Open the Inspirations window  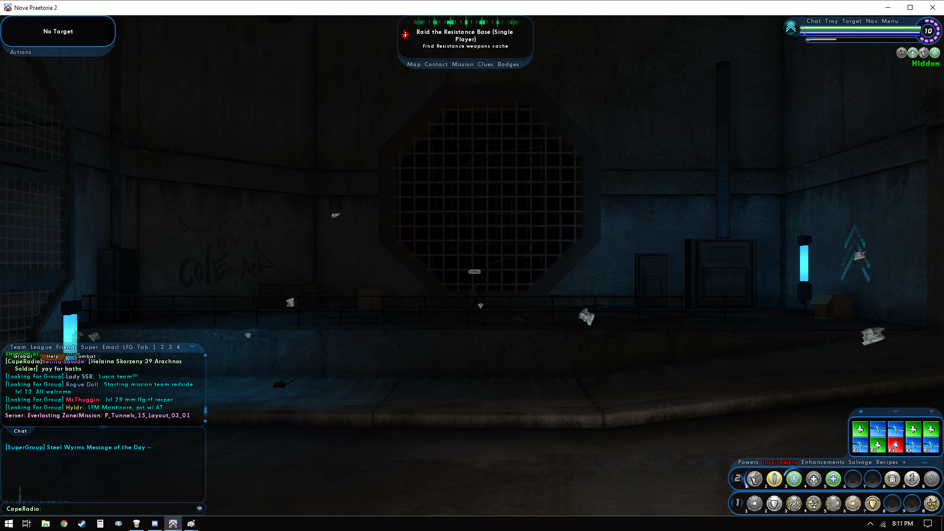tap(779, 462)
